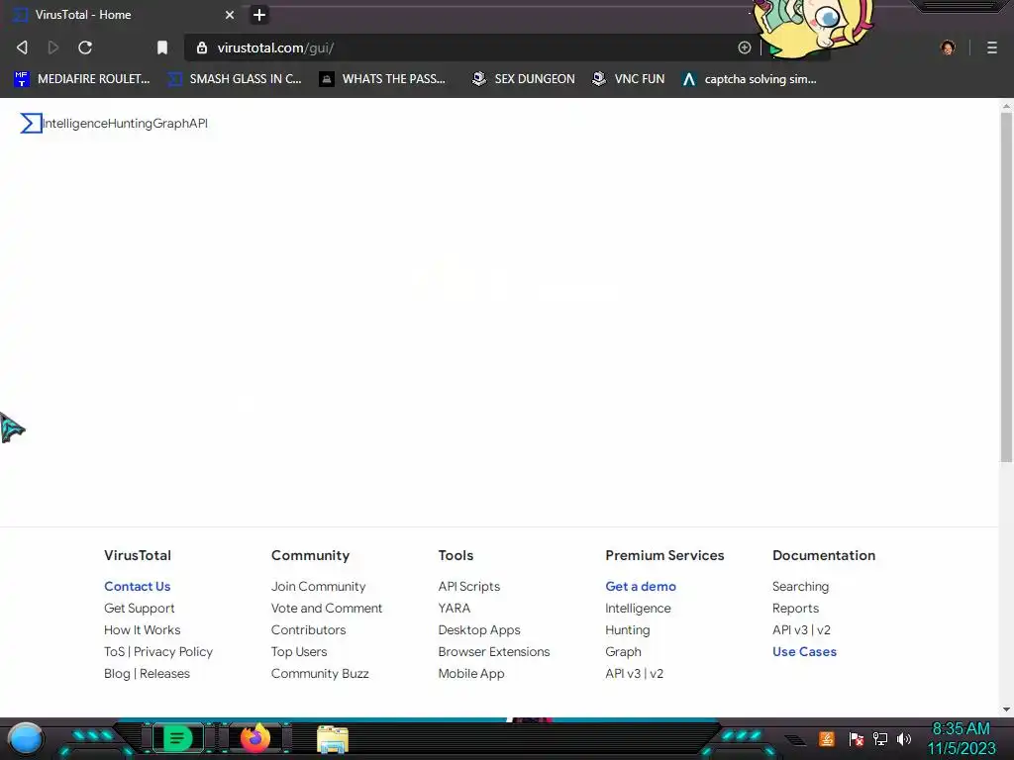Click the Java tray icon
Viewport: 1014px width, 760px height.
tap(827, 738)
